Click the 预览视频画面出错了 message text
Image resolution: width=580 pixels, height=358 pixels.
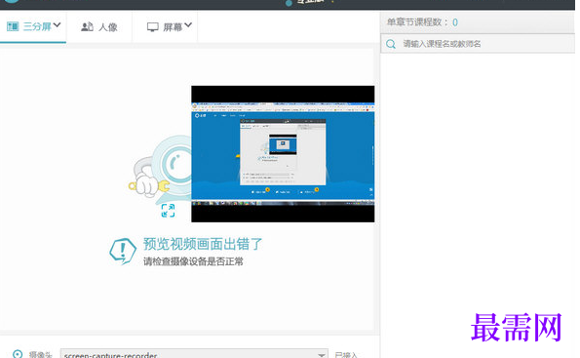tap(203, 244)
